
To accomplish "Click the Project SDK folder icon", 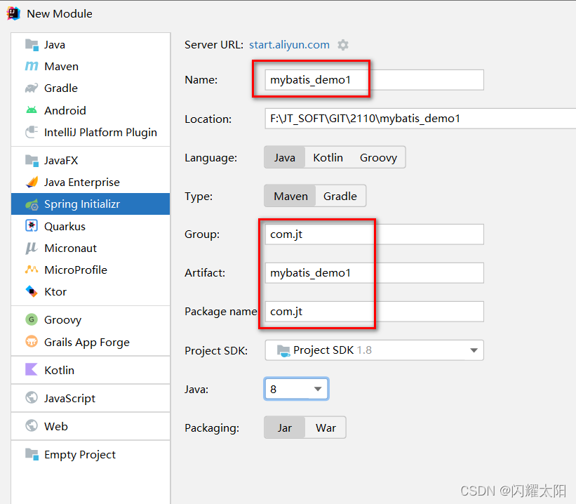I will 283,351.
